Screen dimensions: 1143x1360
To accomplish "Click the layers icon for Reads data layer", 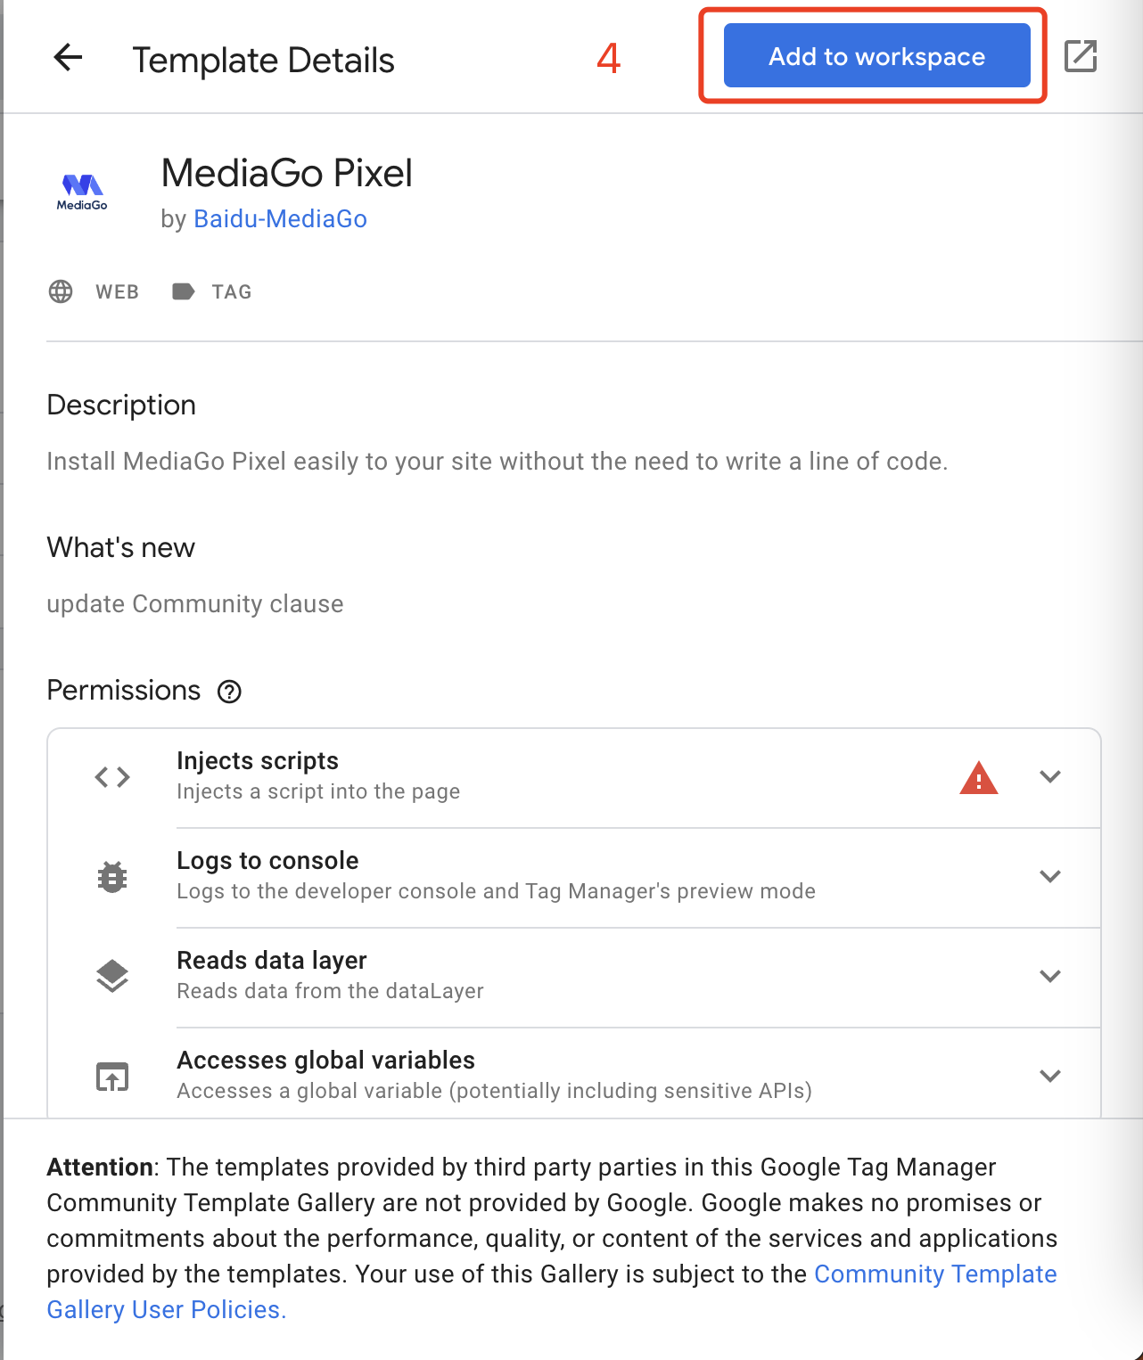I will pos(111,976).
